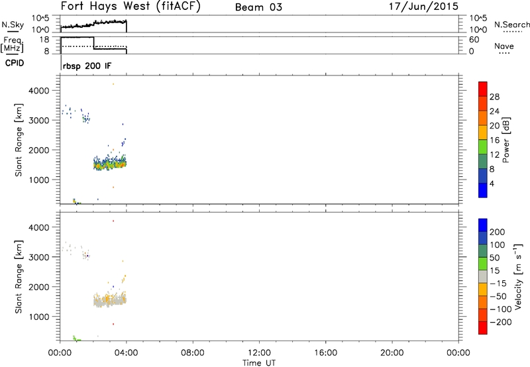Image resolution: width=530 pixels, height=367 pixels.
Task: Click the '20:00' time tick label
Action: coord(392,353)
